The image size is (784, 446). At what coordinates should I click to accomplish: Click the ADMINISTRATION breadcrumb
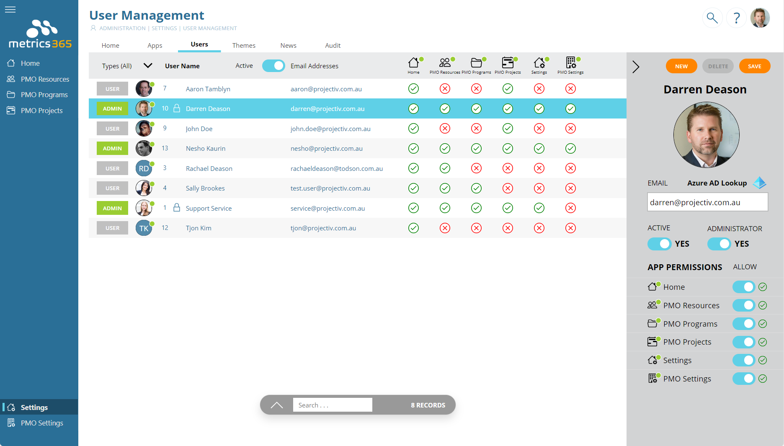tap(122, 28)
